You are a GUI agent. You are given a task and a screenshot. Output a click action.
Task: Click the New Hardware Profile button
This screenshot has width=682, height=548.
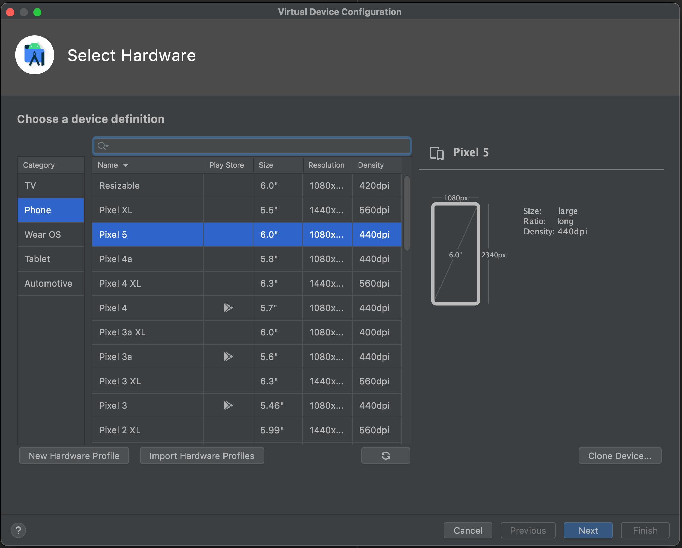[x=74, y=456]
